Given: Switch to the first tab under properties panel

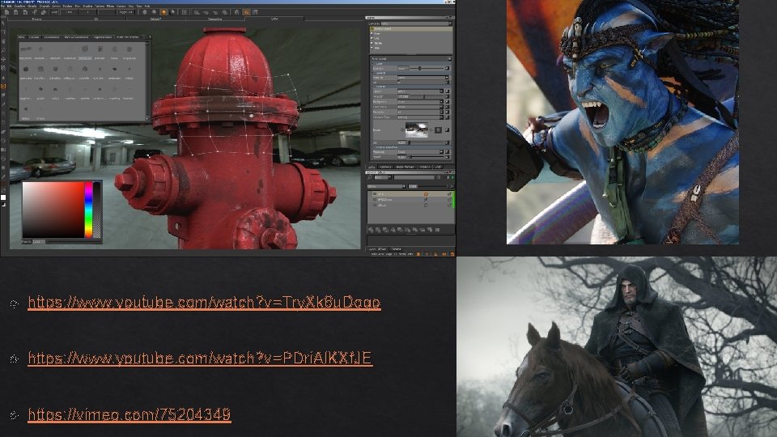Looking at the screenshot, I should 372,167.
